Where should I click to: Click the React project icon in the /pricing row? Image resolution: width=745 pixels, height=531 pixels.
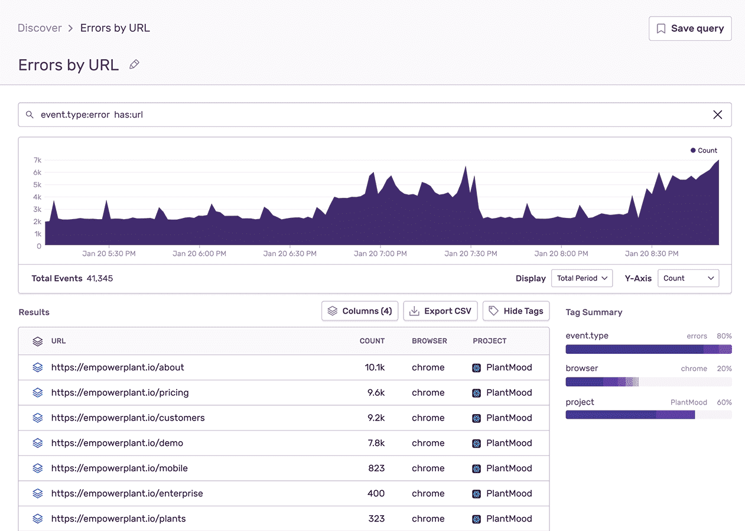pyautogui.click(x=477, y=393)
